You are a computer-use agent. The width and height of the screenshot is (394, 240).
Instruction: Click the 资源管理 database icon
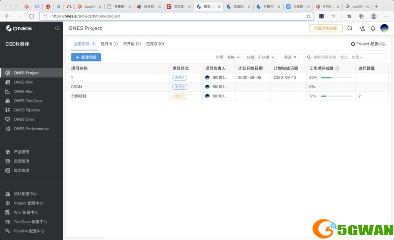8,161
